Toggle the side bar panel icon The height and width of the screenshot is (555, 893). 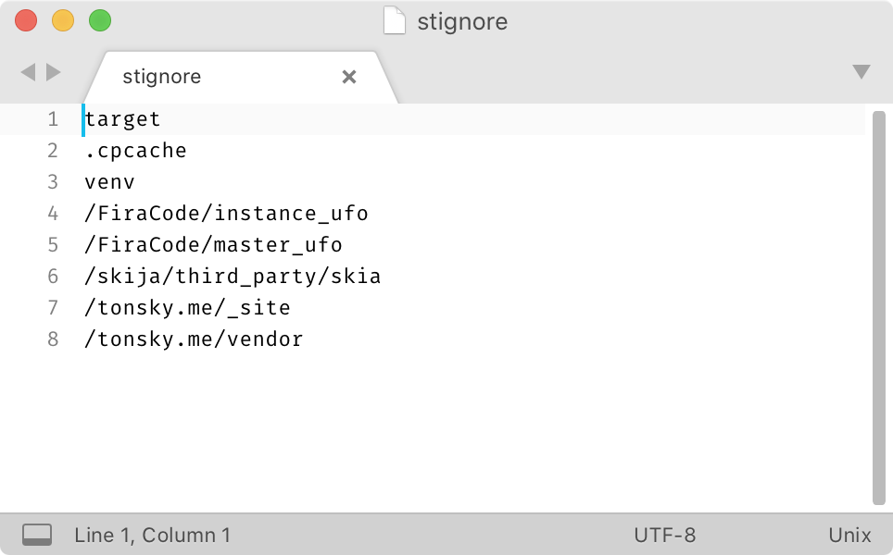[x=37, y=535]
